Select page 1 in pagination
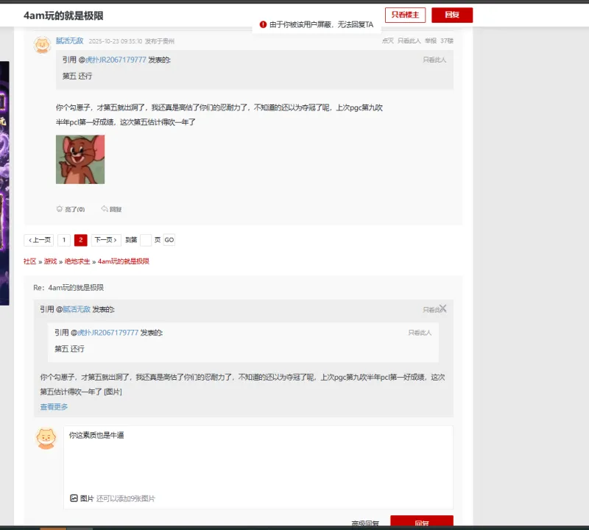Screen dimensions: 589x530 pos(64,240)
